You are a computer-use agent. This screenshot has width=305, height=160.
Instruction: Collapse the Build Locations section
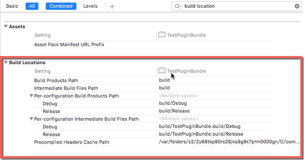coord(6,62)
